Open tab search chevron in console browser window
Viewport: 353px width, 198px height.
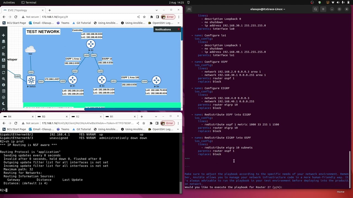(156, 117)
